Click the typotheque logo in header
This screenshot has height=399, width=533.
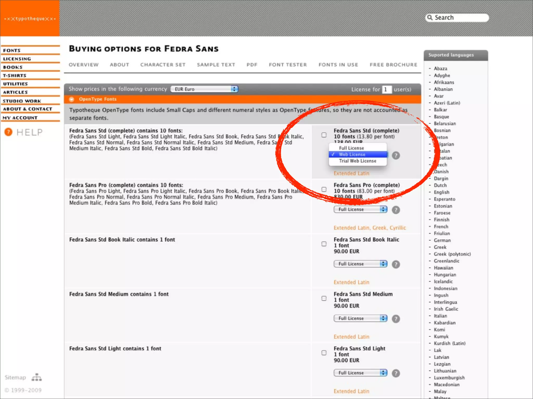(x=30, y=19)
